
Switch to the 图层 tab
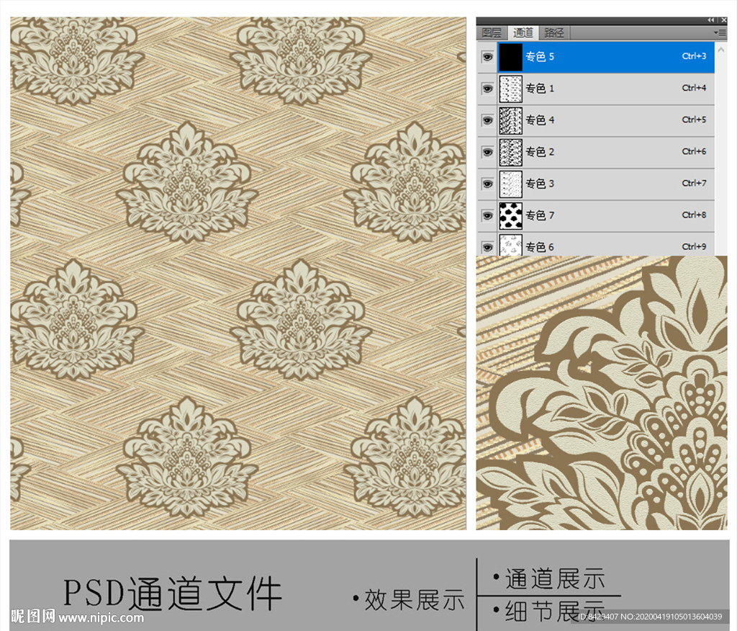(492, 32)
